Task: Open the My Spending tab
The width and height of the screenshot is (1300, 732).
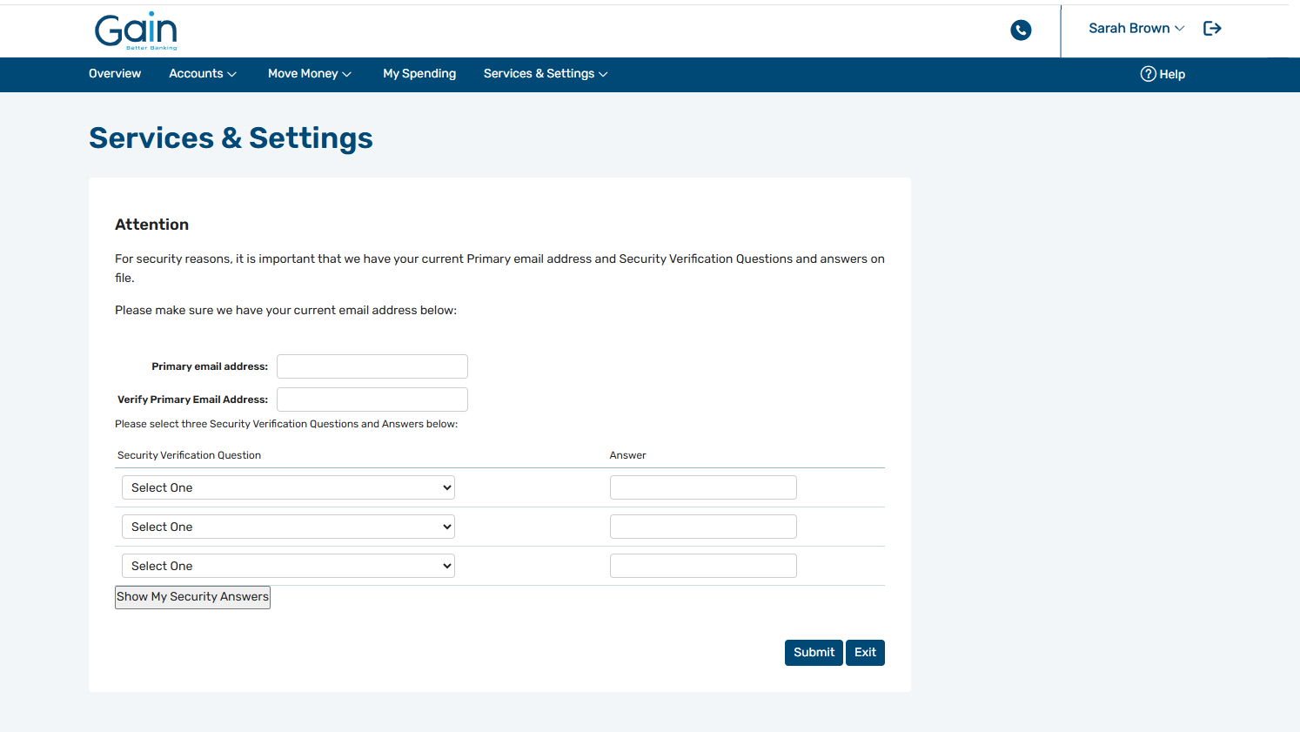Action: click(x=419, y=74)
